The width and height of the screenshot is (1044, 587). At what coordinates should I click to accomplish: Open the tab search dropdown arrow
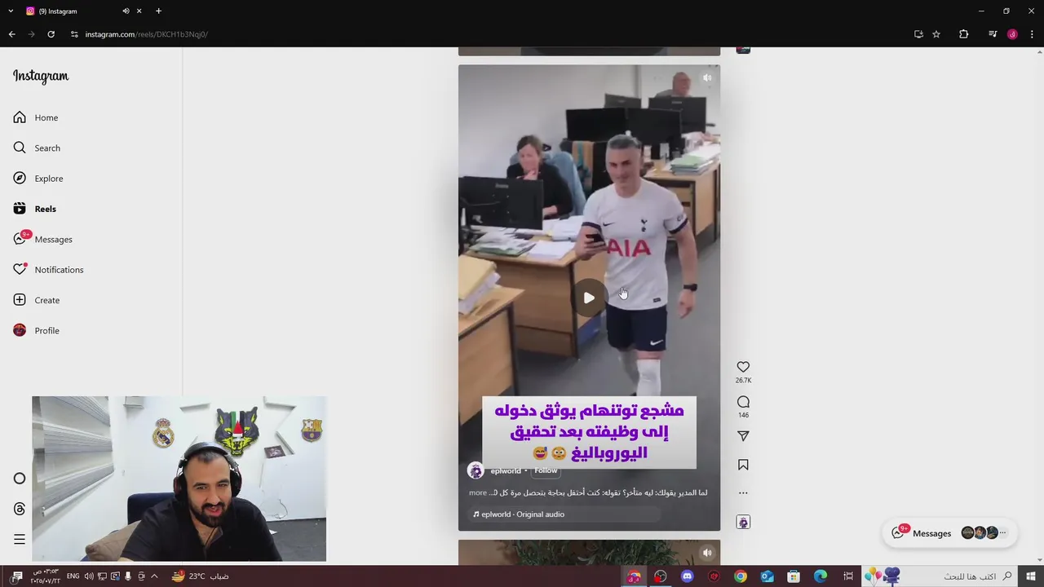11,11
